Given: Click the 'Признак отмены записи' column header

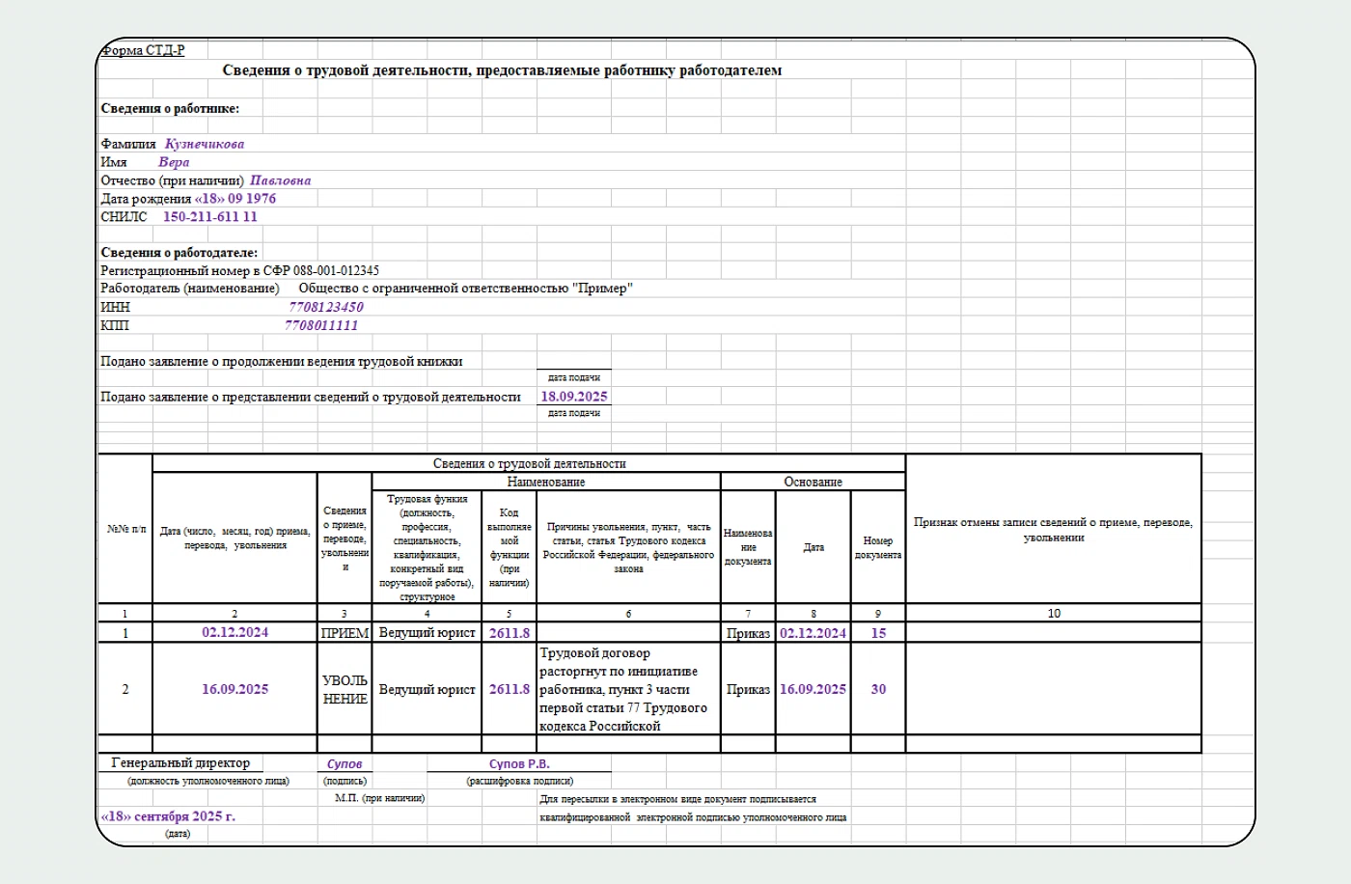Looking at the screenshot, I should 1054,530.
